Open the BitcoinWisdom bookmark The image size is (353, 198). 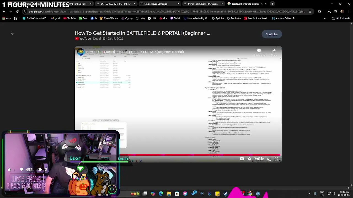109,18
